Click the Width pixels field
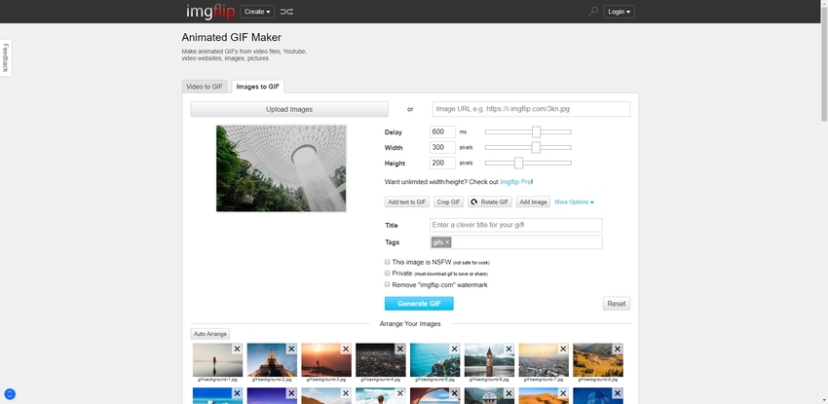The image size is (828, 404). [x=442, y=147]
